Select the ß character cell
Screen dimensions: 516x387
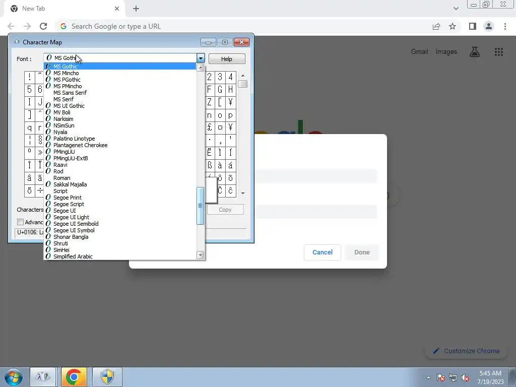pos(210,165)
